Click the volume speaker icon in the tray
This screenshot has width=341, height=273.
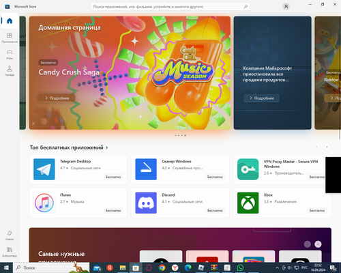pyautogui.click(x=290, y=268)
